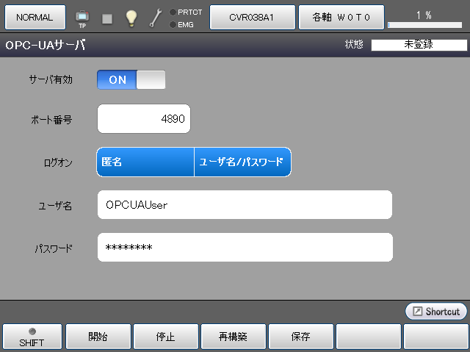Click the PRTCT indicator light
Screen dimensions: 470x352
point(173,12)
